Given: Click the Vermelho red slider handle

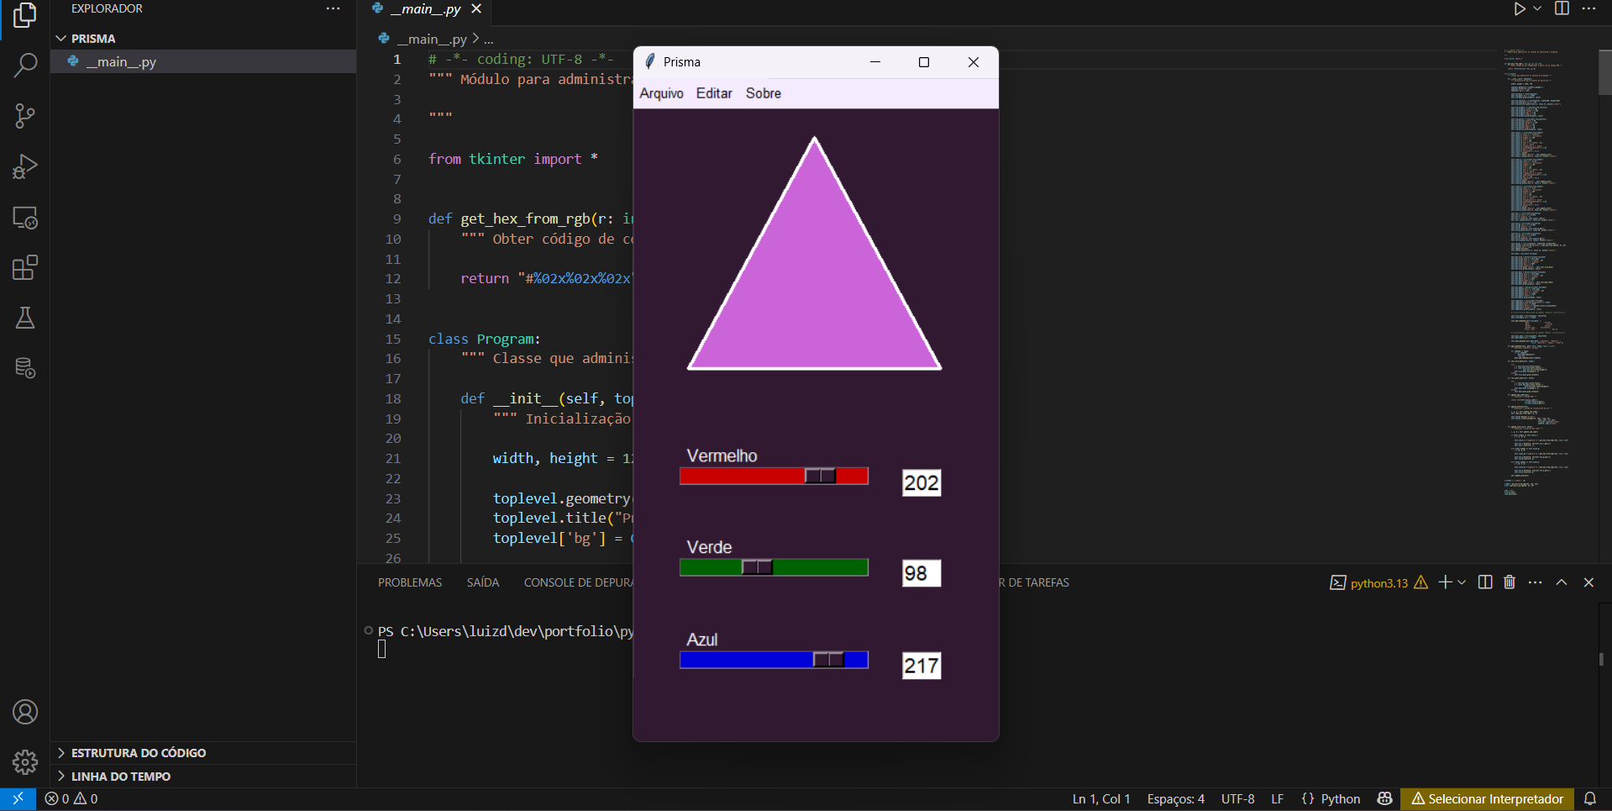Looking at the screenshot, I should click(x=820, y=477).
